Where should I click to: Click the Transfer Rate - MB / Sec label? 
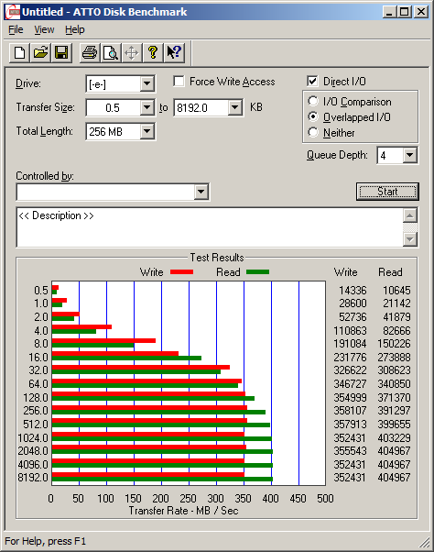(183, 511)
